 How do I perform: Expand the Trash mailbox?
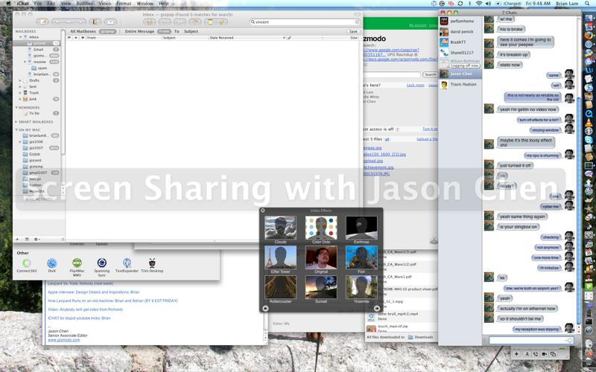point(20,92)
